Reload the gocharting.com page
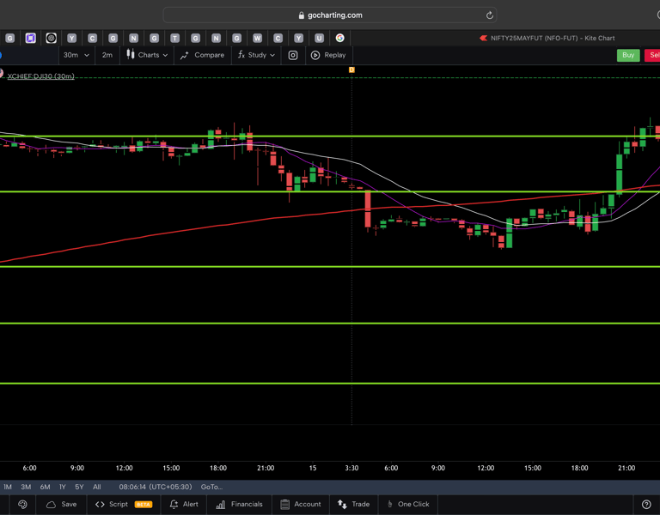Screen dimensions: 660x515 (x=490, y=15)
